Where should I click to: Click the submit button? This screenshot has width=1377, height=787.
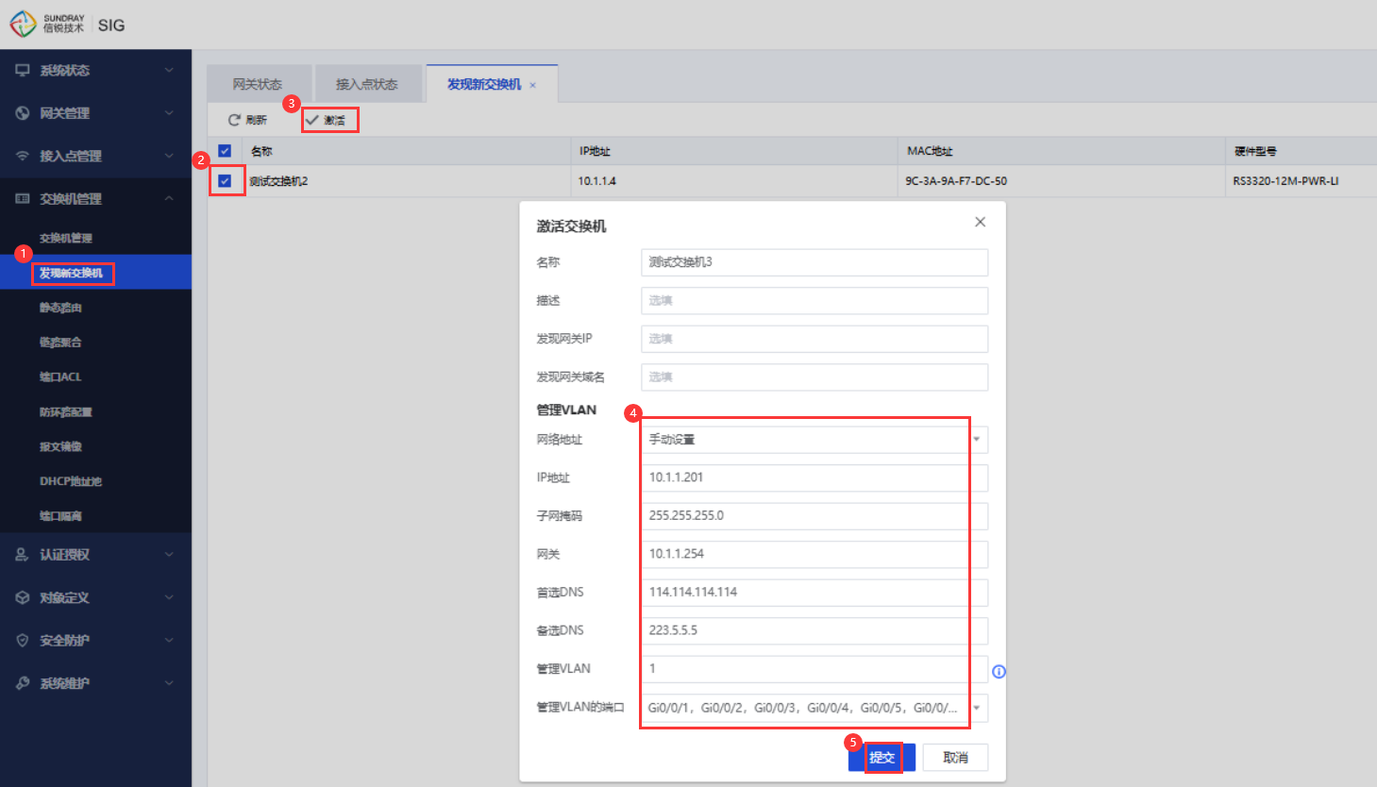pyautogui.click(x=882, y=758)
